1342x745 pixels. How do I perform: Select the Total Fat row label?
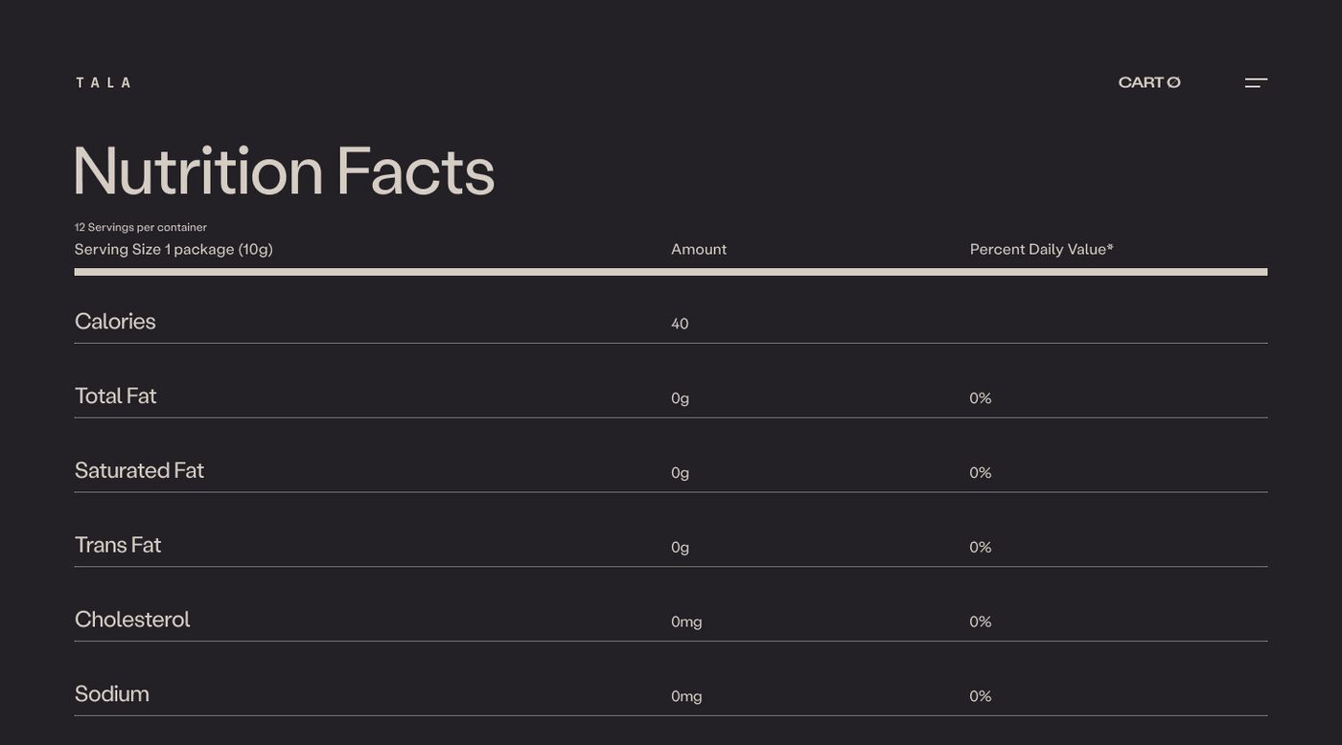(x=115, y=395)
